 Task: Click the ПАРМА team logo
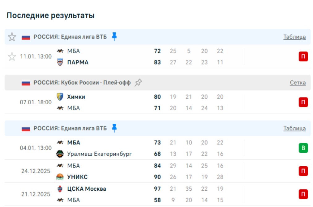tap(60, 62)
